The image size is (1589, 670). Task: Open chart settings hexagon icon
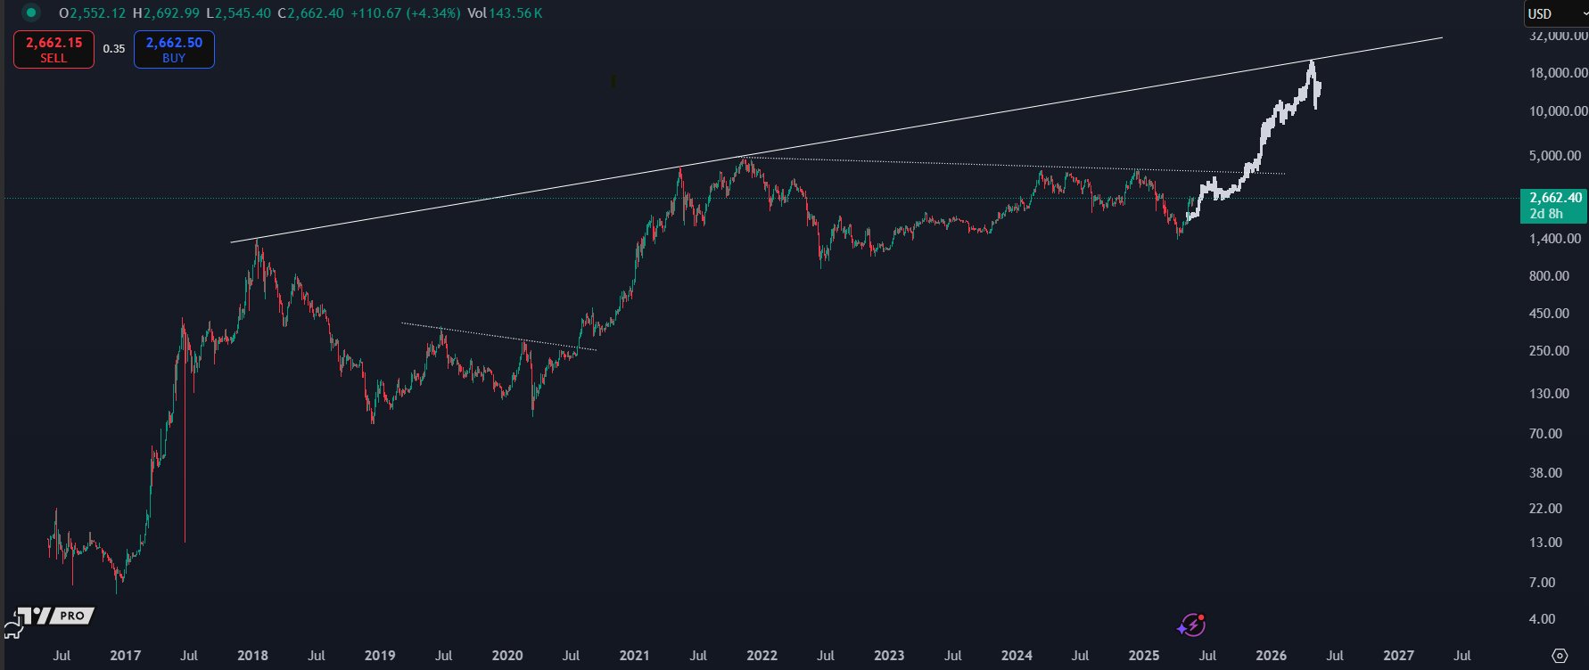click(1560, 656)
